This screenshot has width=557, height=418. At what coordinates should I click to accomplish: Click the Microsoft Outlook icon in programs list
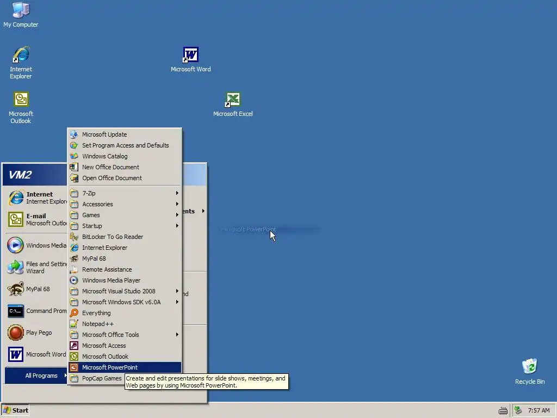point(74,356)
